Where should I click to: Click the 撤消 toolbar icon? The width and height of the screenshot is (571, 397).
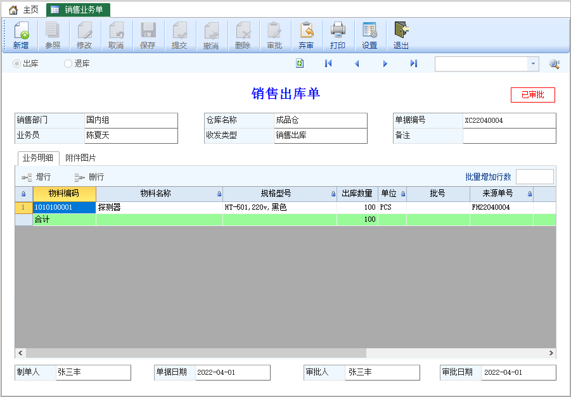coord(211,30)
